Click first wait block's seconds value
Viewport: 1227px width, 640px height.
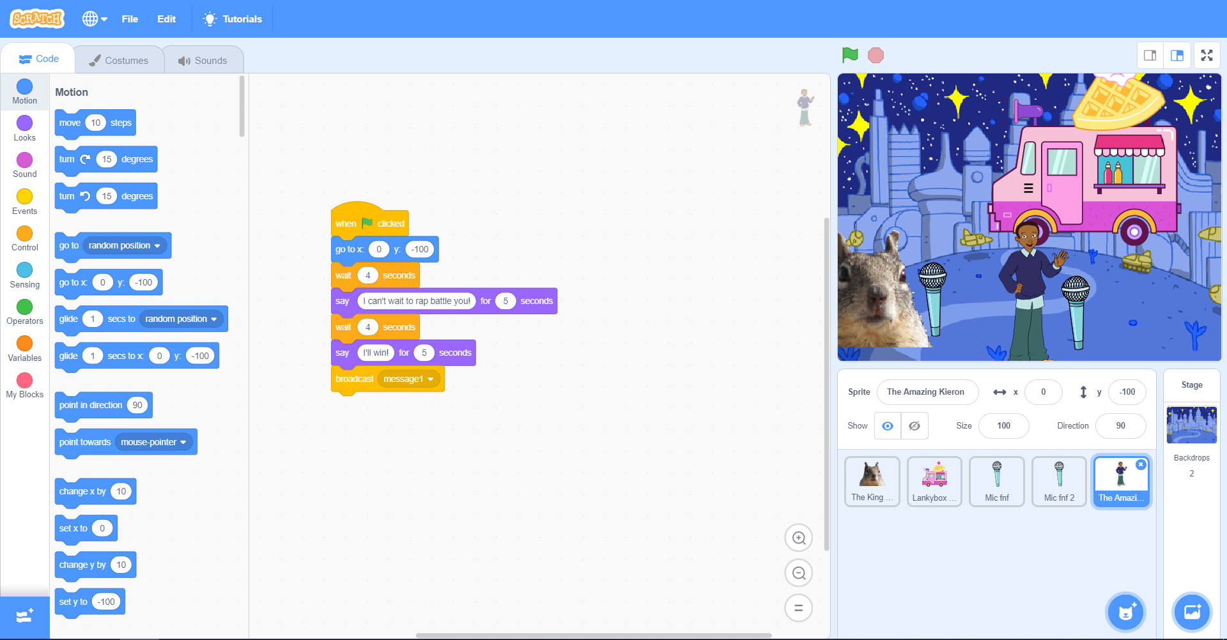(x=367, y=276)
